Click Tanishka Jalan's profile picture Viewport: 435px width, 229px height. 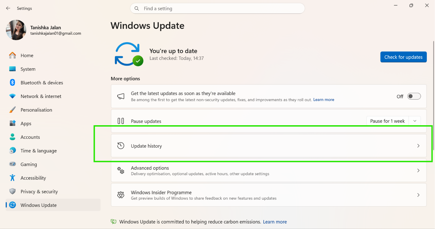[x=16, y=30]
